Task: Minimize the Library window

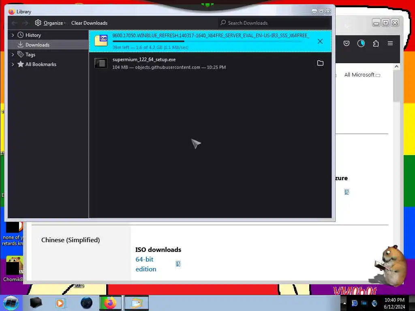Action: [314, 11]
